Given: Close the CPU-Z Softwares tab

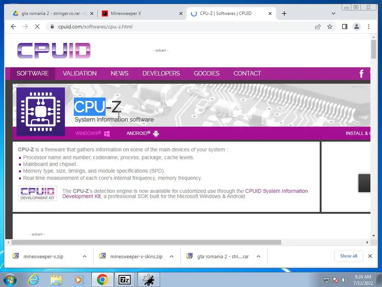Looking at the screenshot, I should [270, 13].
